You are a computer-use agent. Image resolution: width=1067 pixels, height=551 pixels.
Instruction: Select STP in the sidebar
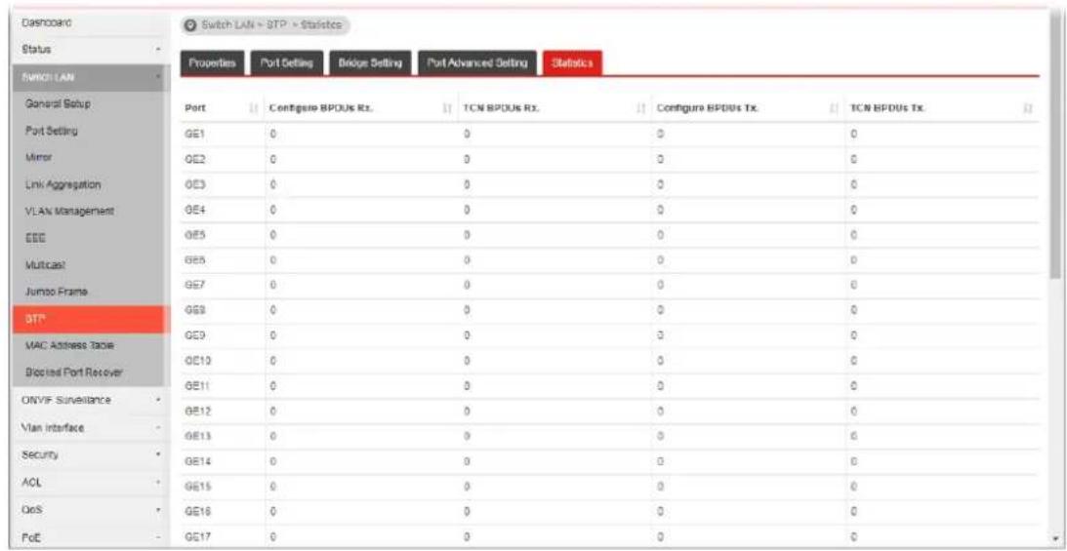click(88, 319)
